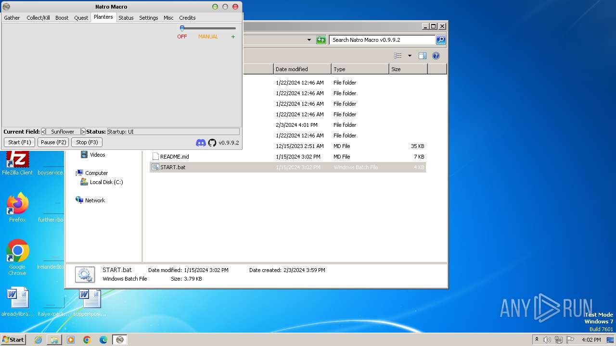Image resolution: width=616 pixels, height=346 pixels.
Task: Click the green plus slider label
Action: [x=233, y=37]
